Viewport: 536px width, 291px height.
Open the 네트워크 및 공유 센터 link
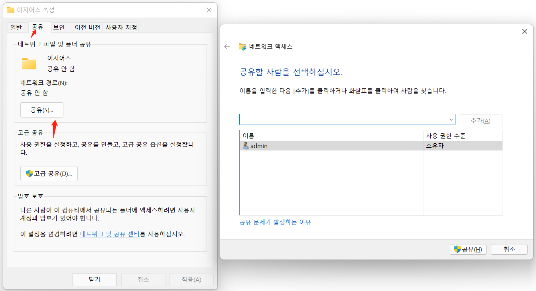109,235
